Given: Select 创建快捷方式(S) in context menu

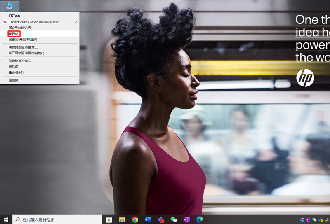Looking at the screenshot, I should [x=20, y=61].
